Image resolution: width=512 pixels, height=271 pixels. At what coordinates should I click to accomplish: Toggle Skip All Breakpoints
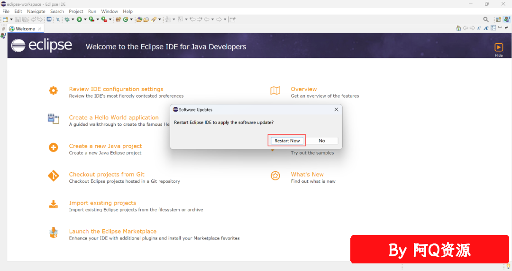coord(58,19)
